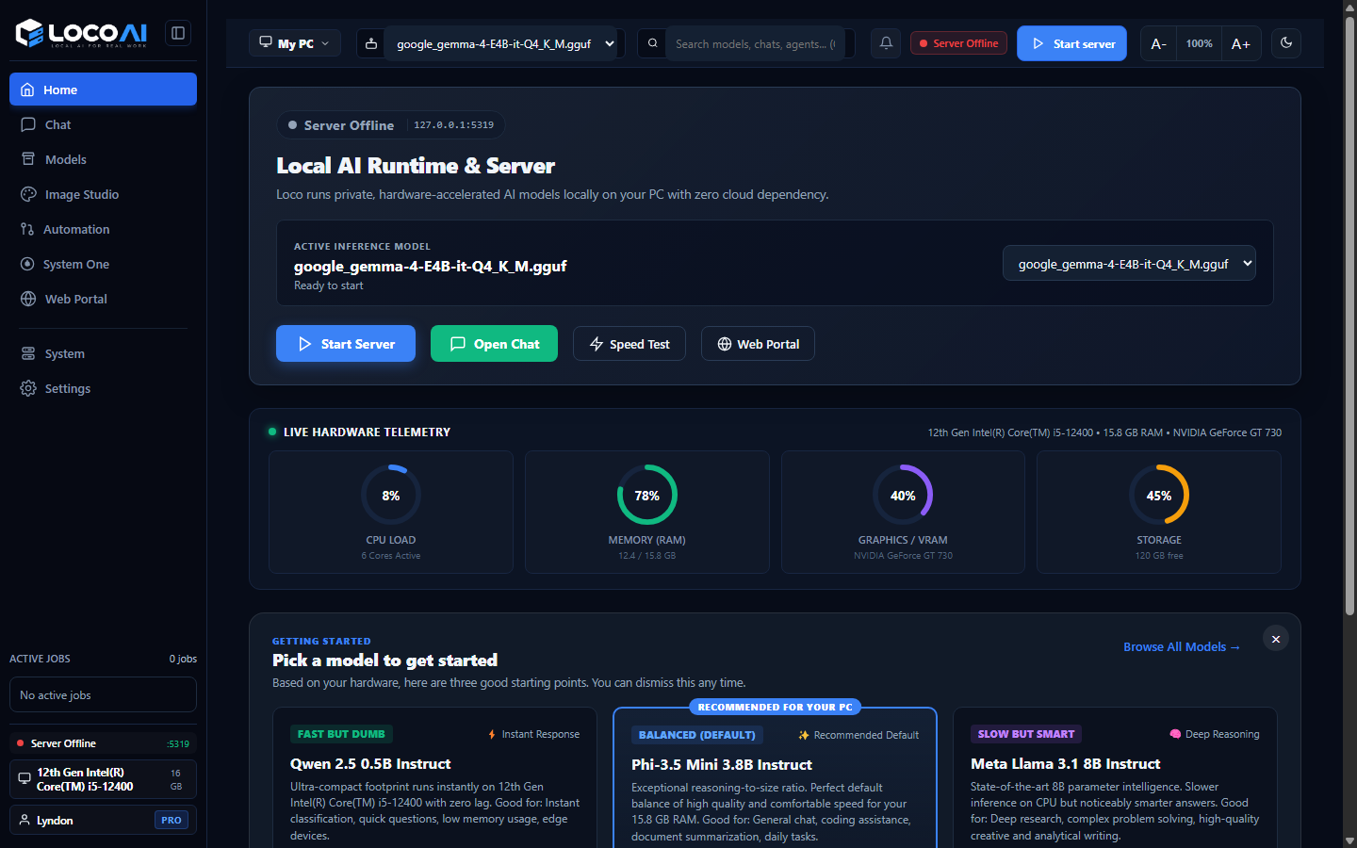Click the 100% zoom reset label

1199,43
